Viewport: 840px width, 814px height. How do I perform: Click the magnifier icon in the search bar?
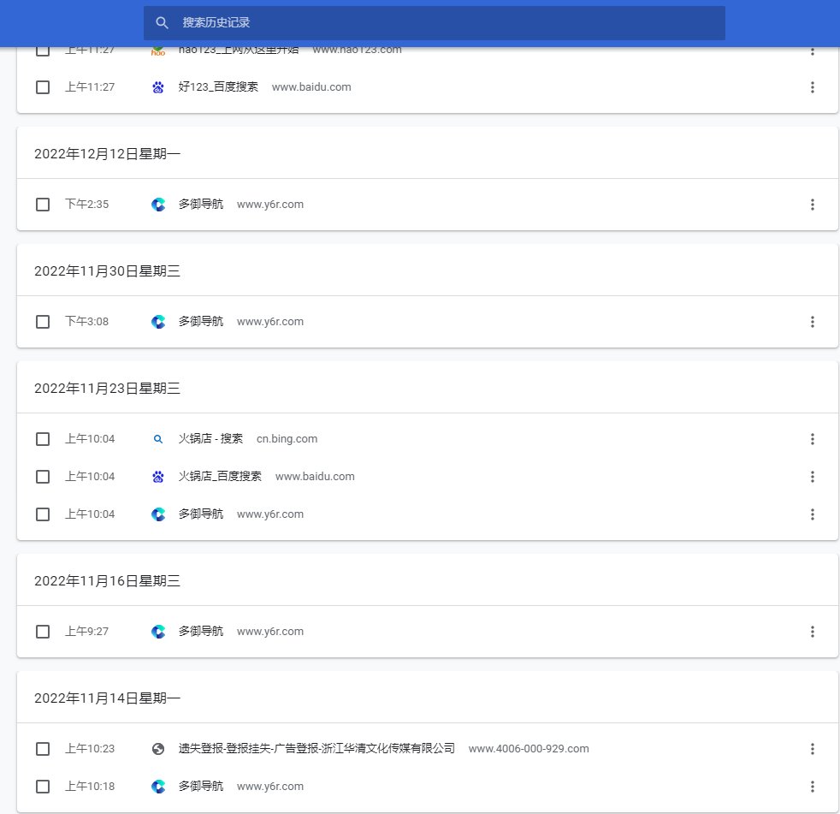click(x=162, y=22)
